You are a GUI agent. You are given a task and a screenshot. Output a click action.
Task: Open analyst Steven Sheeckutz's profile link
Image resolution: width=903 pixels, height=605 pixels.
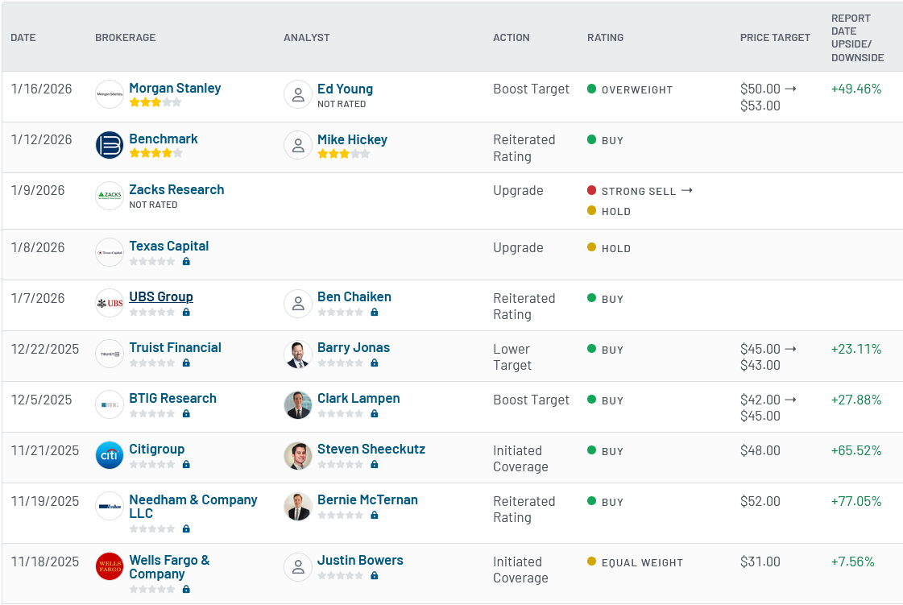[x=371, y=449]
